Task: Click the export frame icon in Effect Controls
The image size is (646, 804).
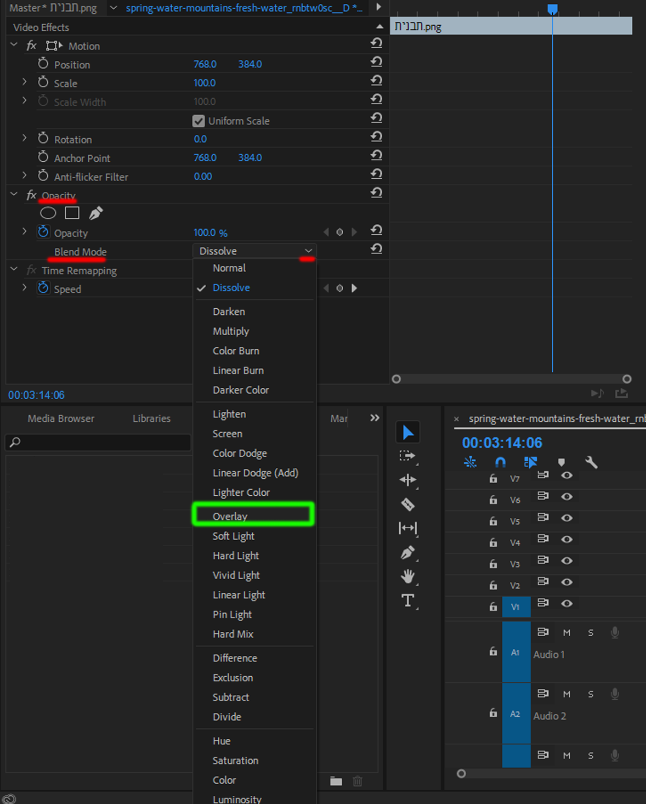Action: tap(621, 393)
